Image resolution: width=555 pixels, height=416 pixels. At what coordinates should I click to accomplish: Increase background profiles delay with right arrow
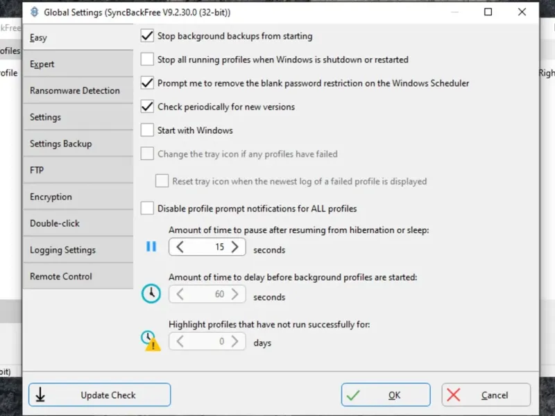point(235,294)
